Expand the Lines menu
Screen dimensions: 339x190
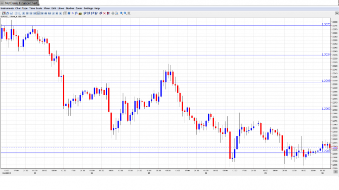[x=61, y=8]
